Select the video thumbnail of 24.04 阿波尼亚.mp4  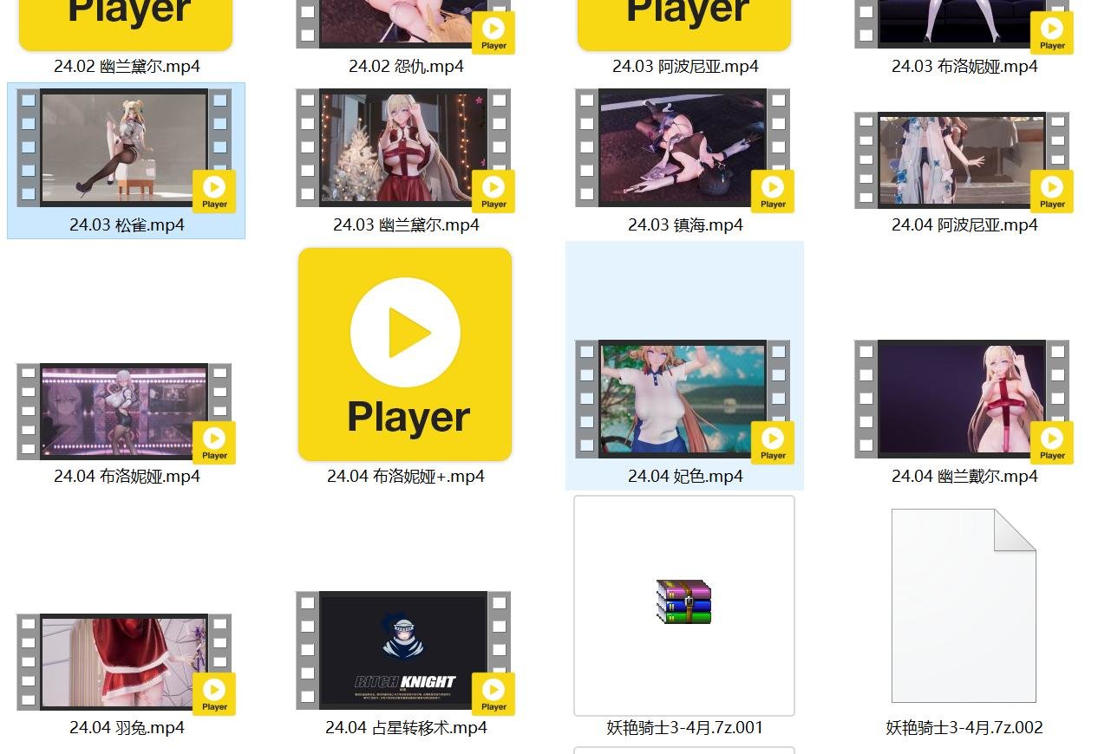click(964, 160)
